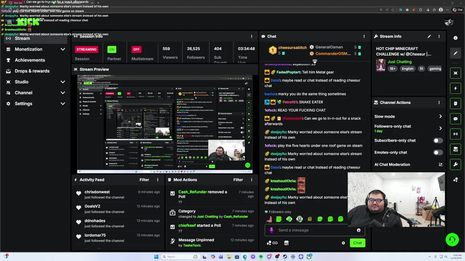Open Activity Feed three-dot menu
The image size is (465, 261).
[158, 180]
